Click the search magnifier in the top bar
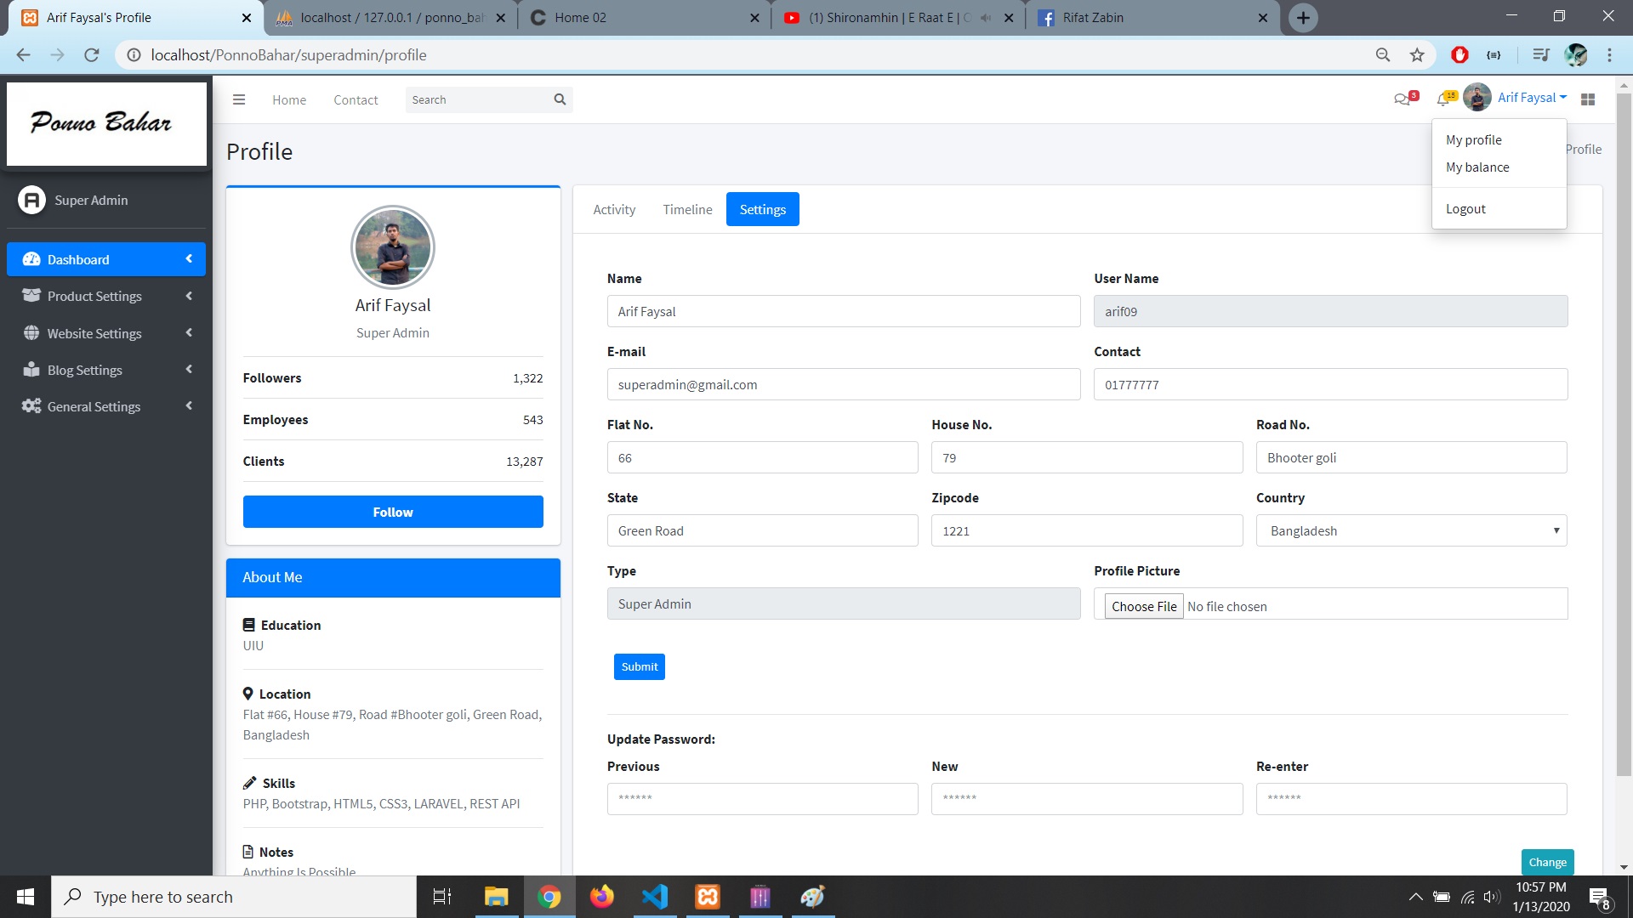 point(560,99)
